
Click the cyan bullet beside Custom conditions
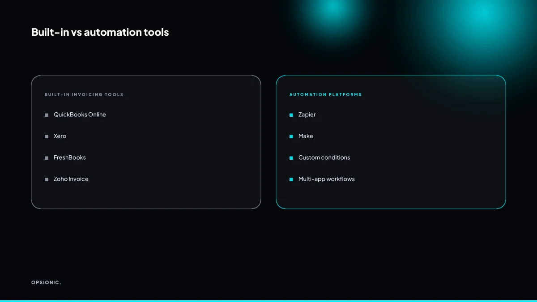point(291,158)
